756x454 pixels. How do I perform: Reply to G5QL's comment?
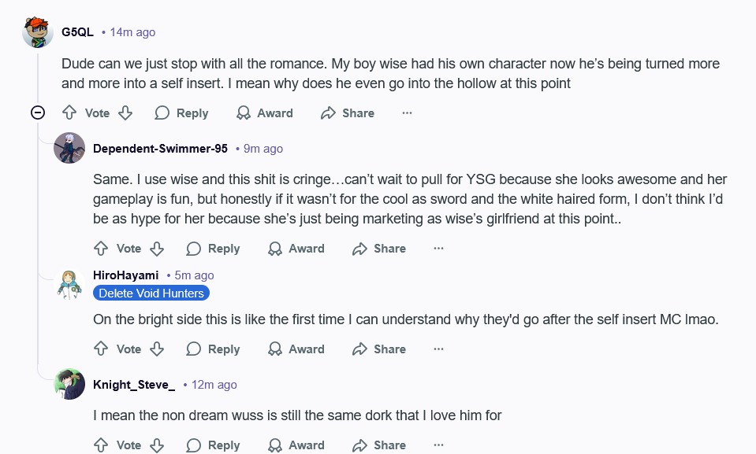click(182, 113)
